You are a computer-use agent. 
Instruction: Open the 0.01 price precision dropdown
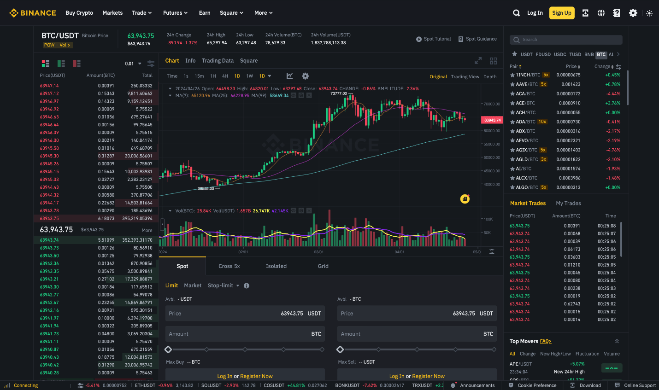click(x=133, y=64)
